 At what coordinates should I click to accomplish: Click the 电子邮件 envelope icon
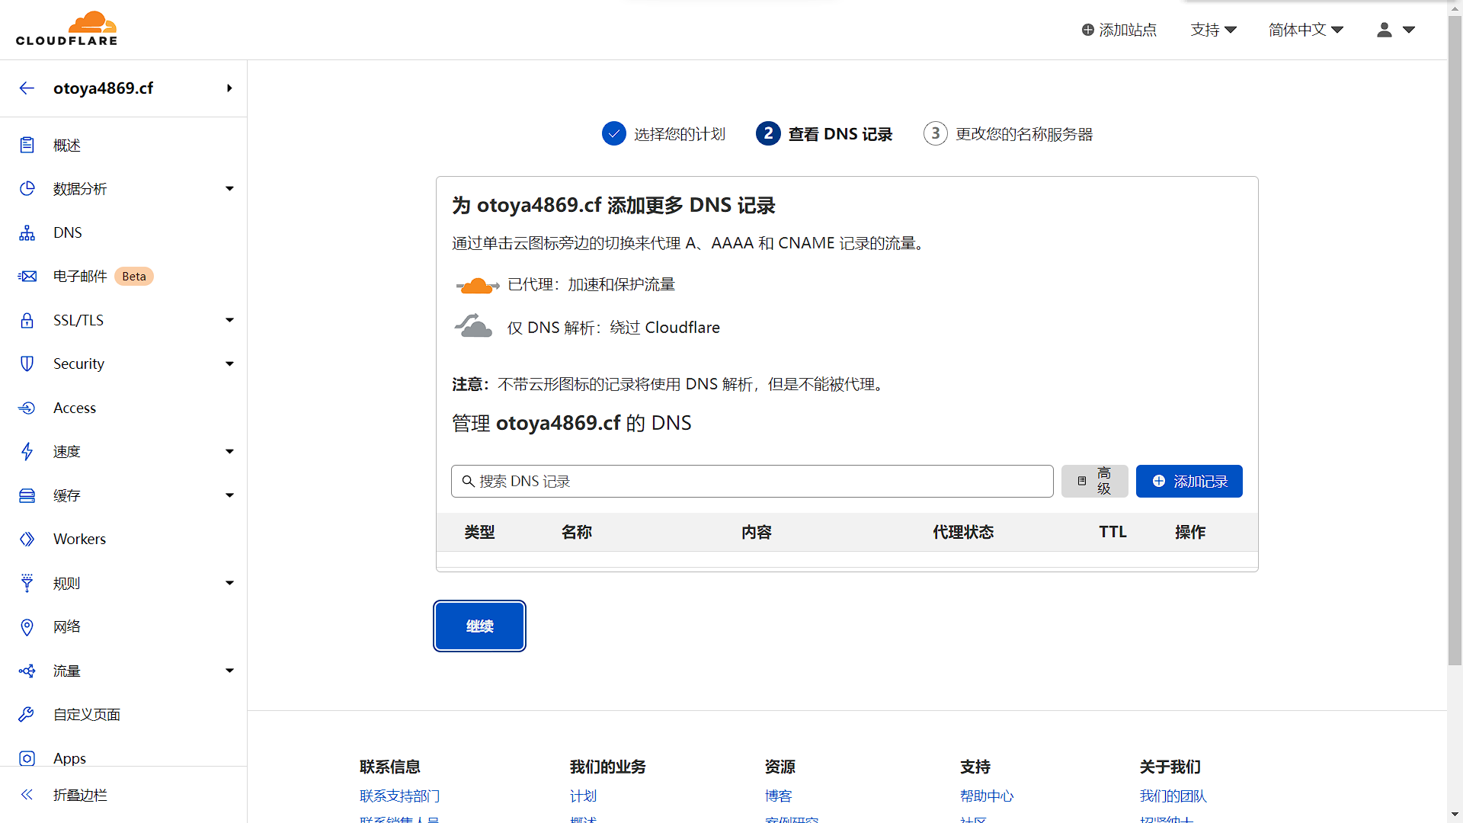click(27, 276)
